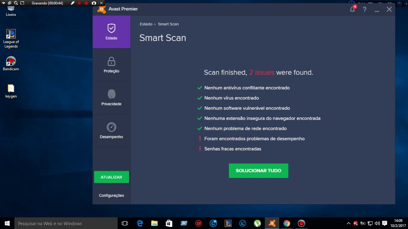Open Action Center notifications

click(385, 223)
